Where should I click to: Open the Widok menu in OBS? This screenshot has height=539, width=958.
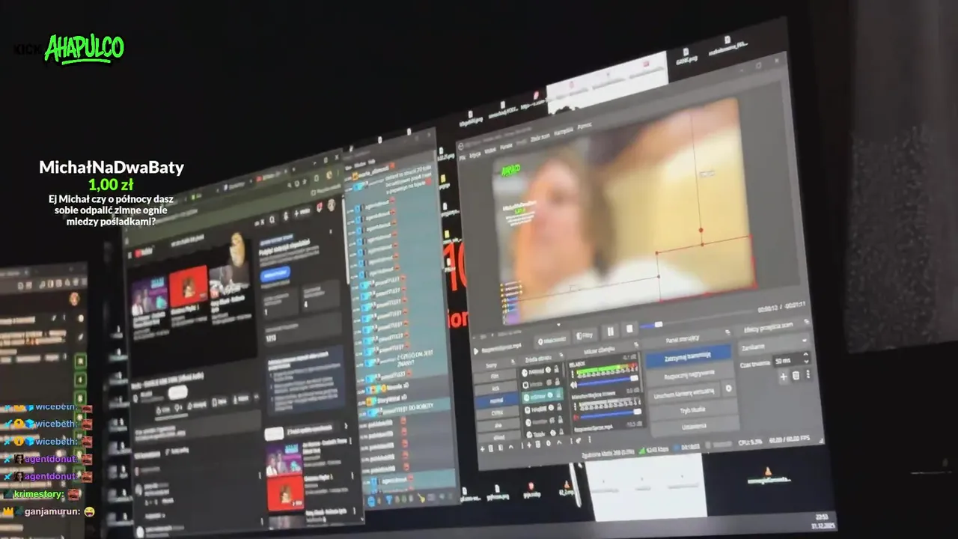tap(490, 150)
